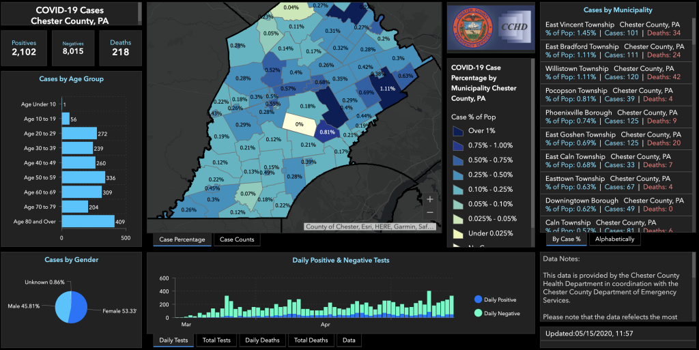
Task: Click the Daily Negative legend dot
Action: 479,313
